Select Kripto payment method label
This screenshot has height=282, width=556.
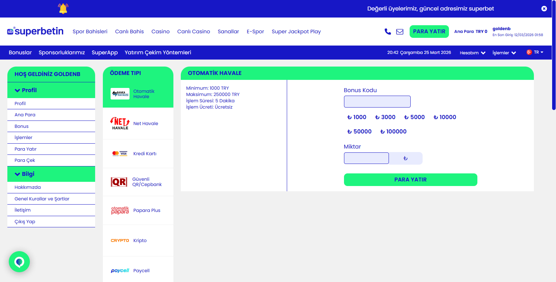(x=140, y=240)
